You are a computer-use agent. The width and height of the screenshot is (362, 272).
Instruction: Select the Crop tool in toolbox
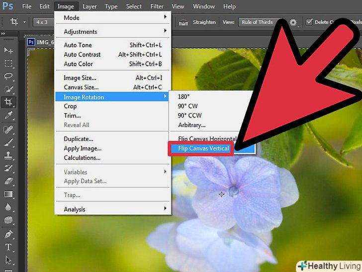[x=8, y=102]
